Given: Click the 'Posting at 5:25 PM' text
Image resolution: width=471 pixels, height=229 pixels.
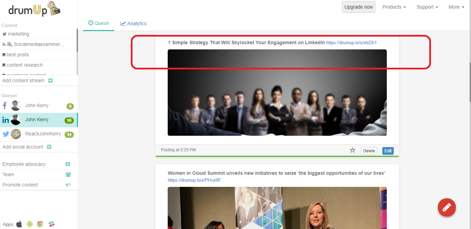Looking at the screenshot, I should tap(178, 150).
